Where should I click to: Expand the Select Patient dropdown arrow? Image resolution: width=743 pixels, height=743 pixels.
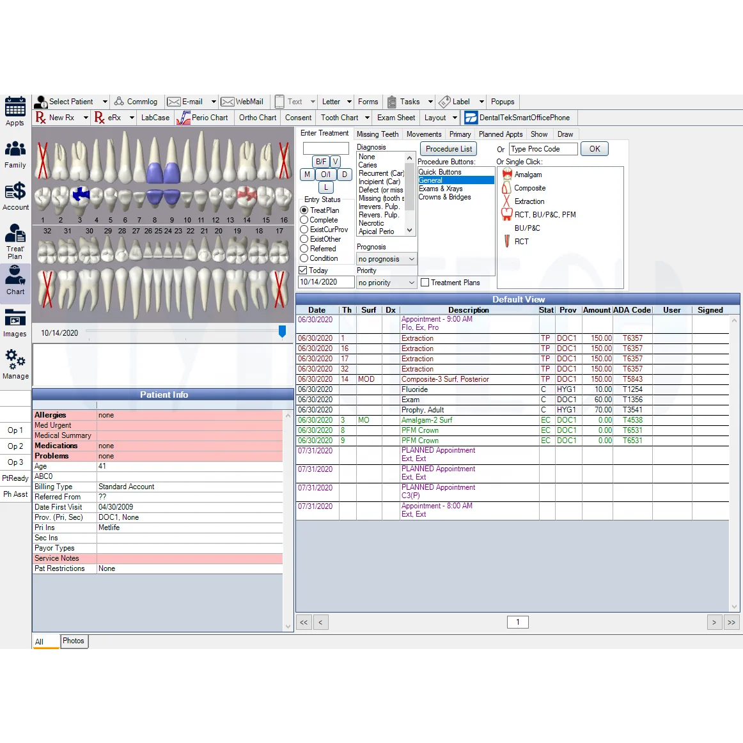click(x=105, y=102)
